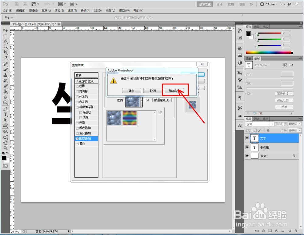Select the Zoom tool
304x235 pixels.
coord(5,148)
